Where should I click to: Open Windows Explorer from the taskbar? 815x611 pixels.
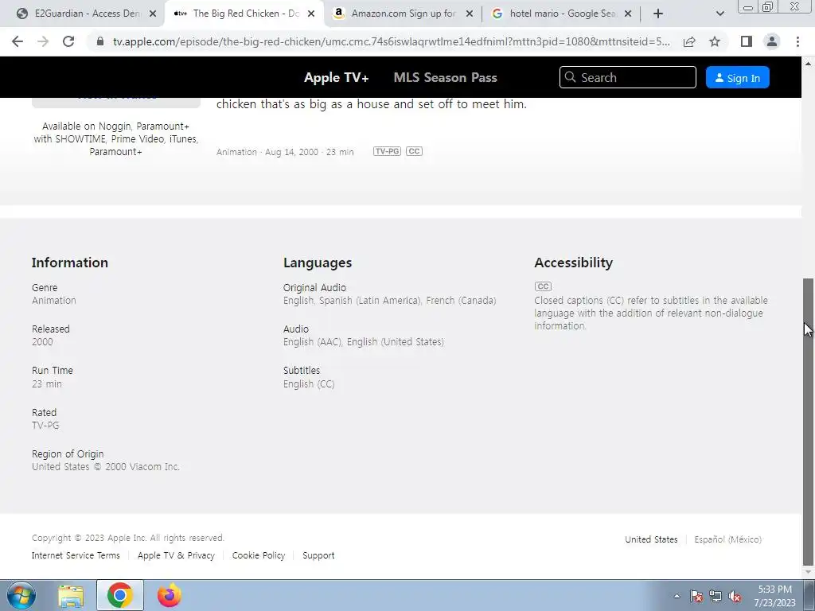click(x=71, y=596)
